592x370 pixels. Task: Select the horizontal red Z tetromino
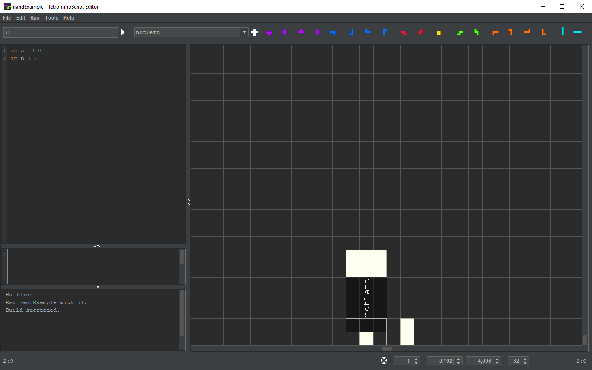(x=404, y=33)
